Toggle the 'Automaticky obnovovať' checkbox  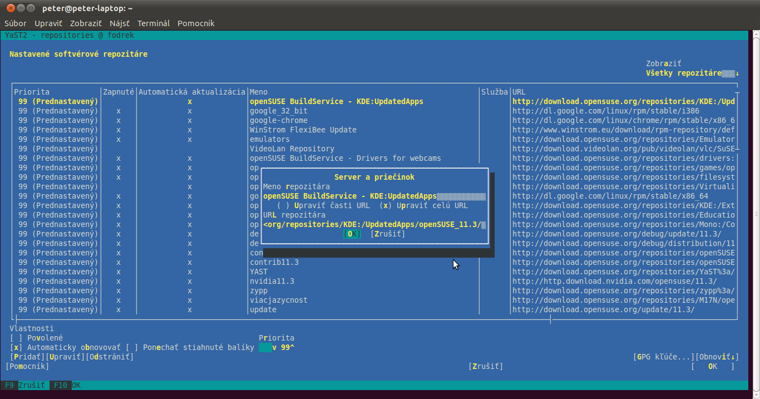[x=65, y=348]
